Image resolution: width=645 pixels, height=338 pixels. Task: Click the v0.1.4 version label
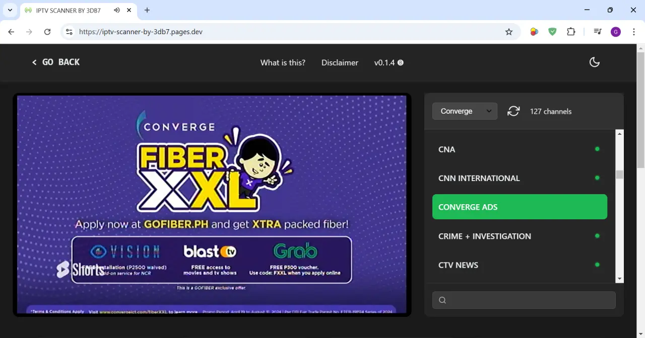tap(384, 63)
